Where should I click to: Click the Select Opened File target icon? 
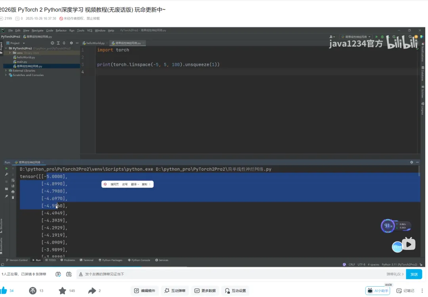pos(52,43)
